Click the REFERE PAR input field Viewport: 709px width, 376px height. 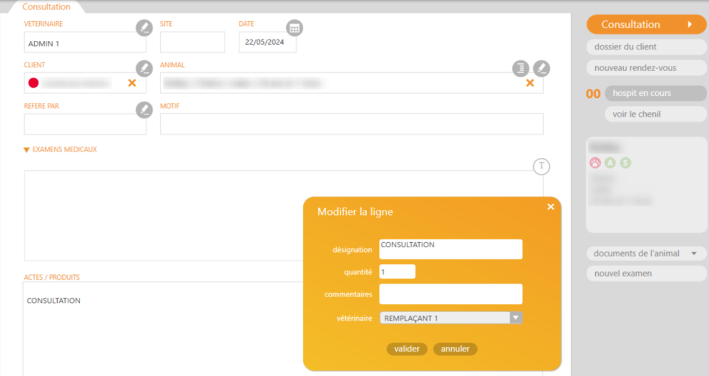[85, 124]
